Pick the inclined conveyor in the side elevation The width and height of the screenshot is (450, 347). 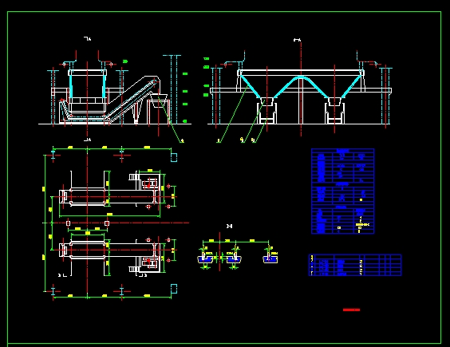click(x=132, y=99)
